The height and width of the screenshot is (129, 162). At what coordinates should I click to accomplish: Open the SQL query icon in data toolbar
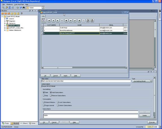[x=44, y=20]
